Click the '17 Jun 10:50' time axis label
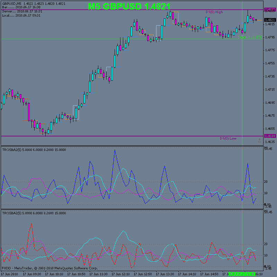Image resolution: width=277 pixels, height=277 pixels. click(77, 274)
